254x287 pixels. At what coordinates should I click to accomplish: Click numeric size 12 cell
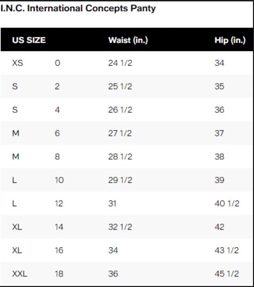click(59, 203)
